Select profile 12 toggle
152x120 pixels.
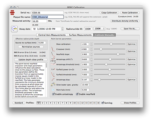point(82,103)
